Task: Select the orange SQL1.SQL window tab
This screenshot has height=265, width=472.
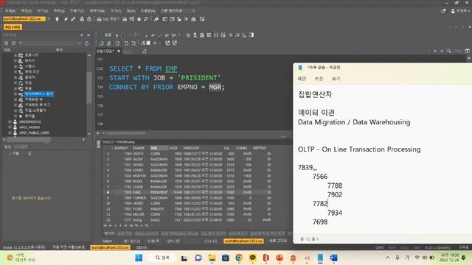Action: 13,27
